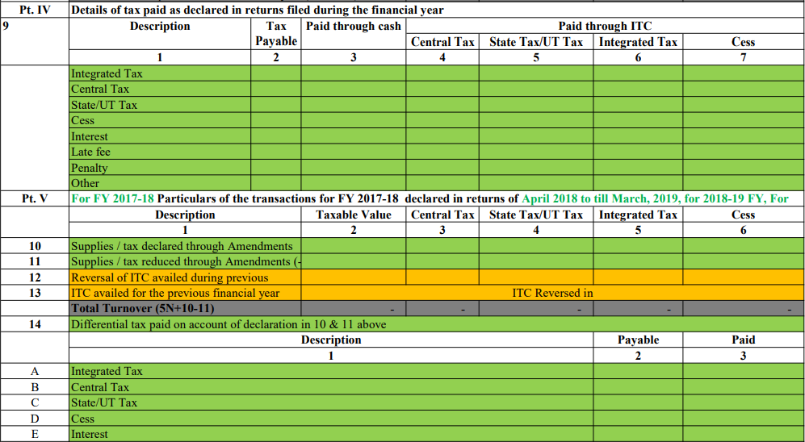Viewport: 805px width, 442px height.
Task: Select row letter A cell
Action: (35, 371)
